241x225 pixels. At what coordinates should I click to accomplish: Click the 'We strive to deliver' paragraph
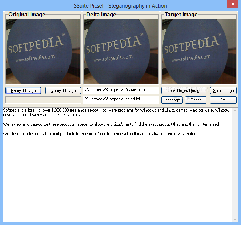(x=100, y=134)
